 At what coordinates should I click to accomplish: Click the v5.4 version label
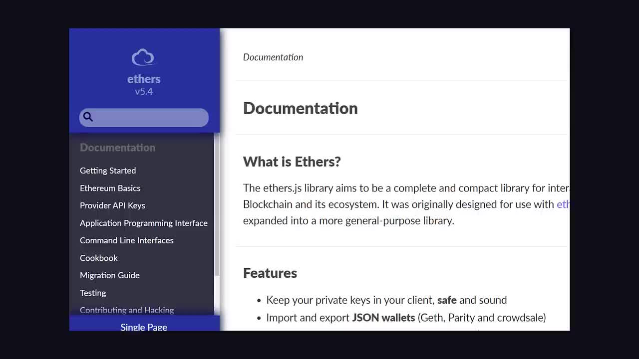point(144,91)
